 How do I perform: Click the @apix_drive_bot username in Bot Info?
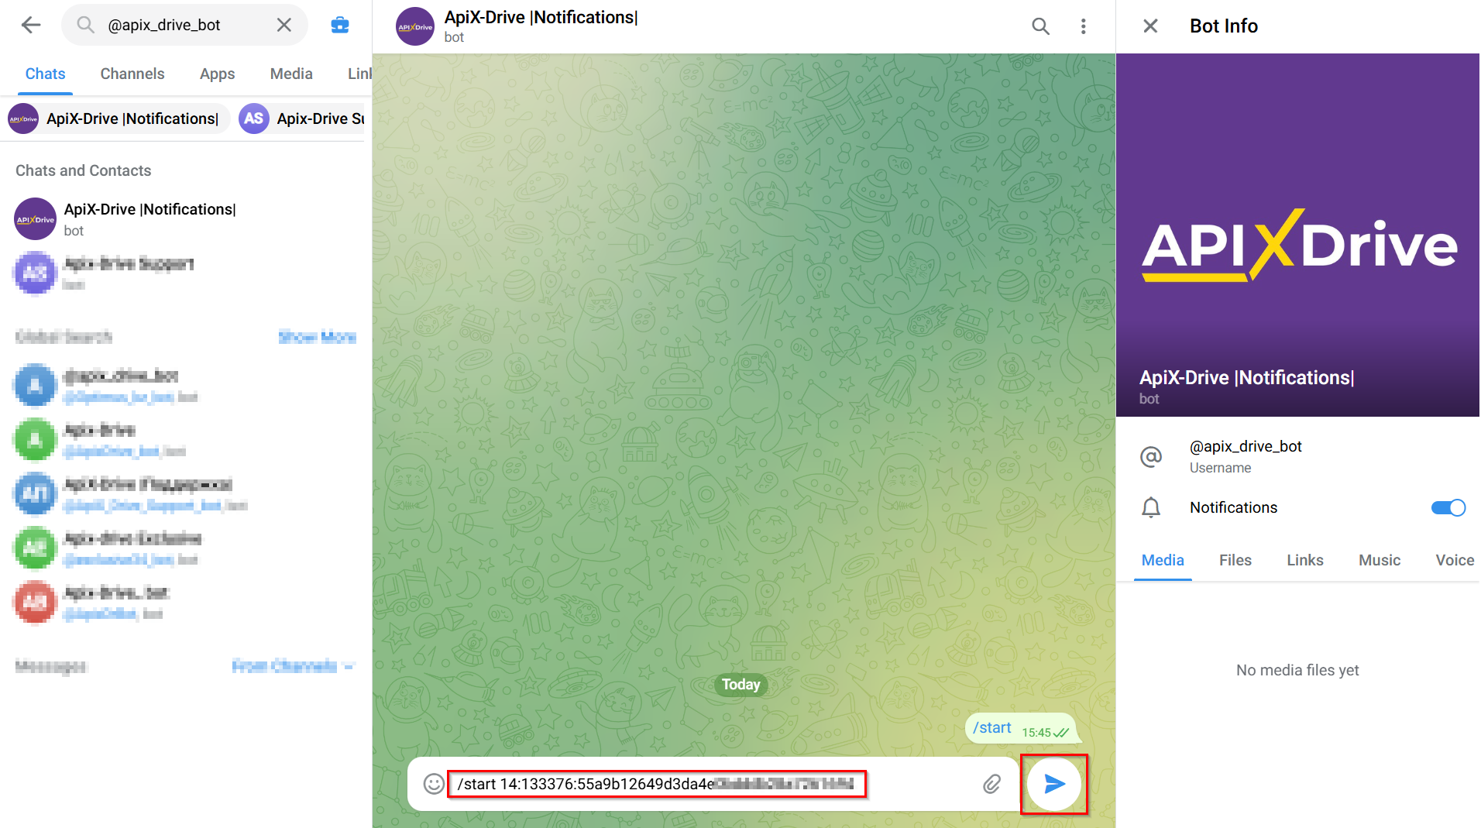point(1246,446)
